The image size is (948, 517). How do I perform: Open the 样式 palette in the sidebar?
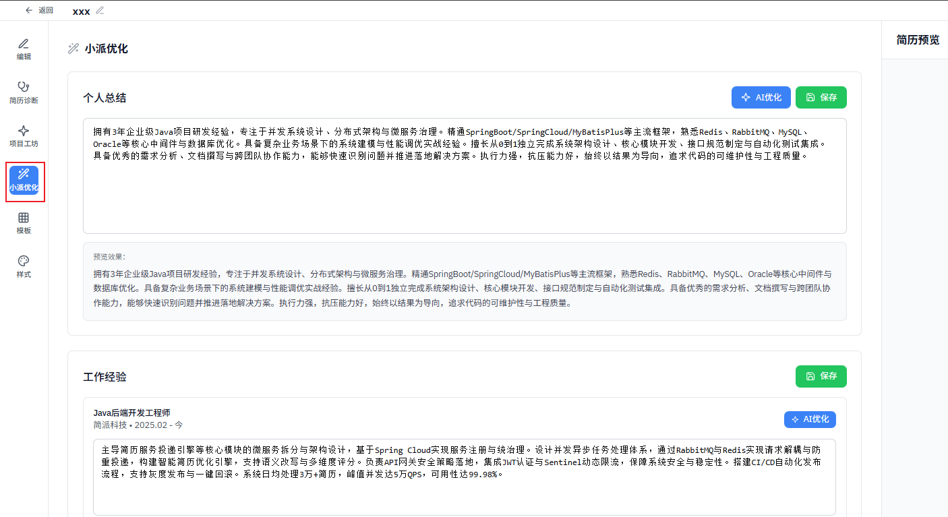[x=24, y=267]
